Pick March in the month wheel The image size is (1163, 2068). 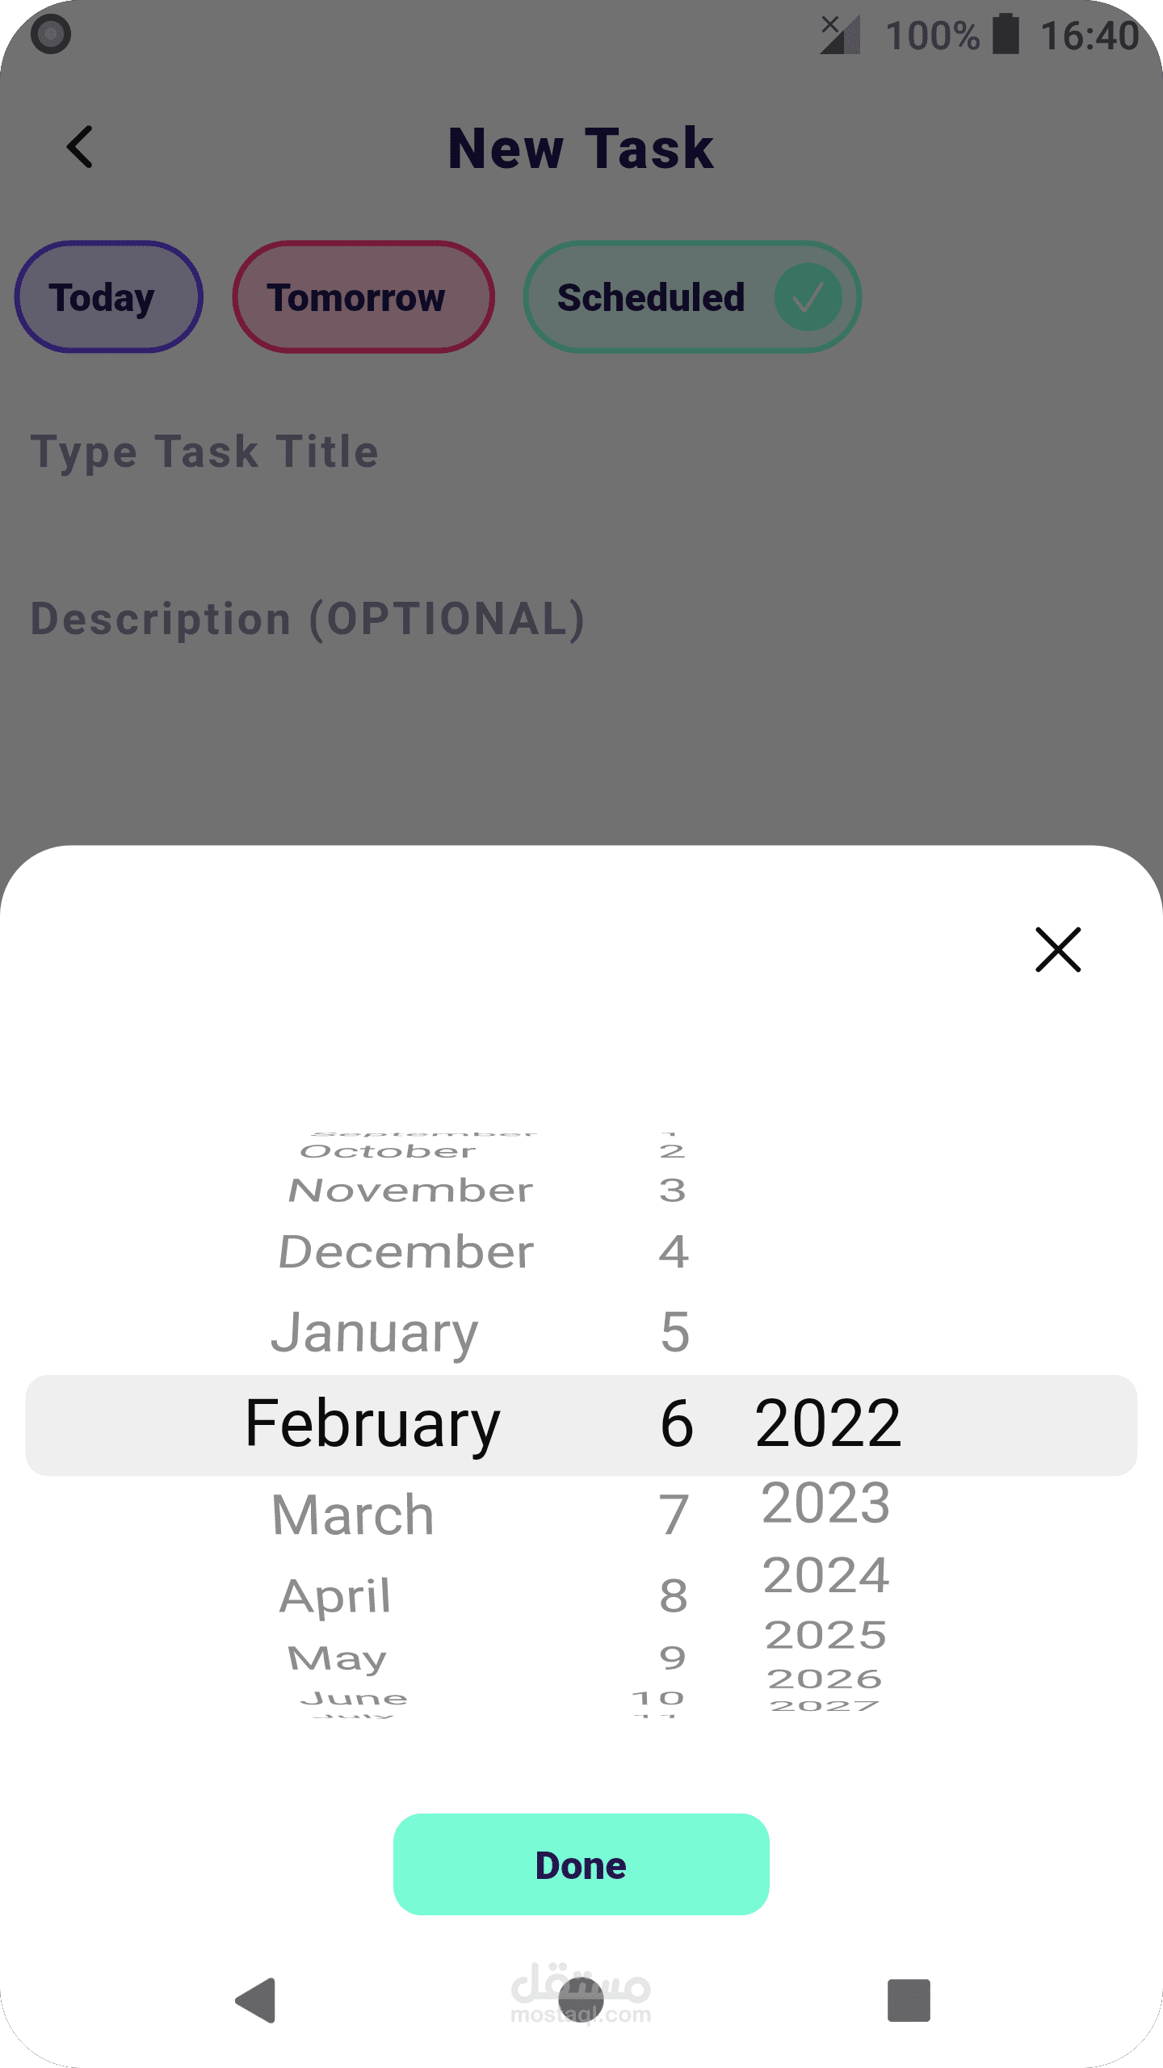pyautogui.click(x=353, y=1515)
